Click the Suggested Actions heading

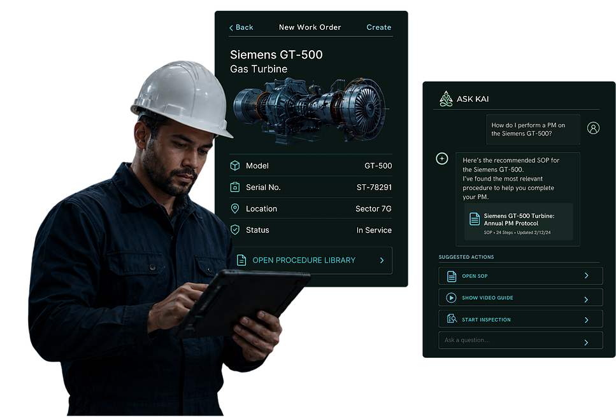466,257
